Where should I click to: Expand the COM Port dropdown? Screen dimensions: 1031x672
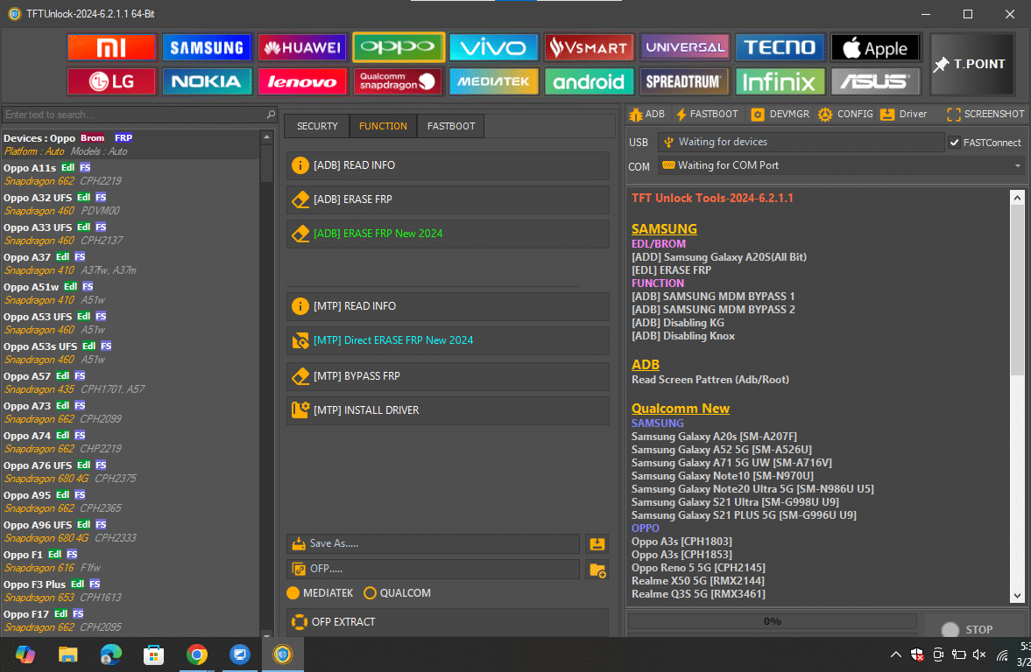[1016, 166]
